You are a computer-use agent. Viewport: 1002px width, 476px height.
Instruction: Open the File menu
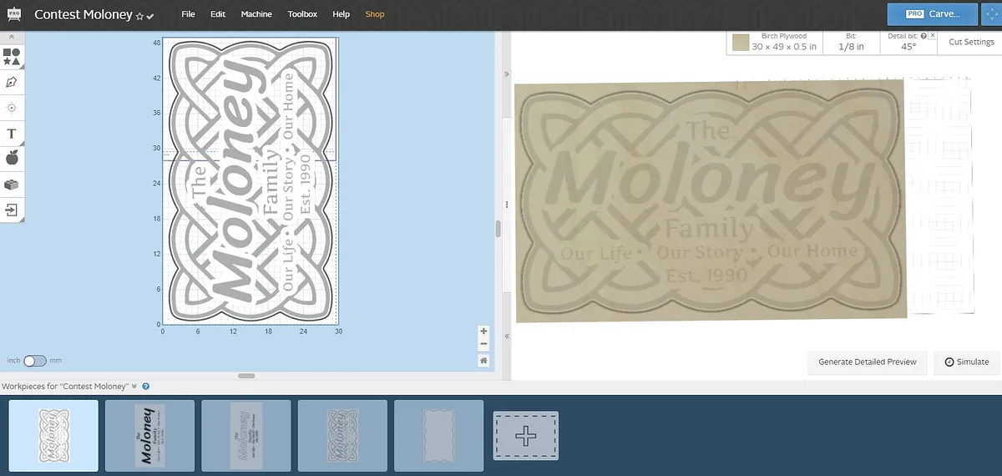pos(188,14)
